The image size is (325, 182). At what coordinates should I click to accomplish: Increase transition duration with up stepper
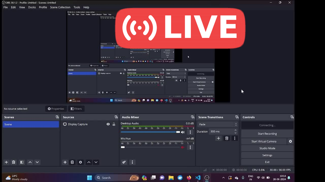pos(235,130)
